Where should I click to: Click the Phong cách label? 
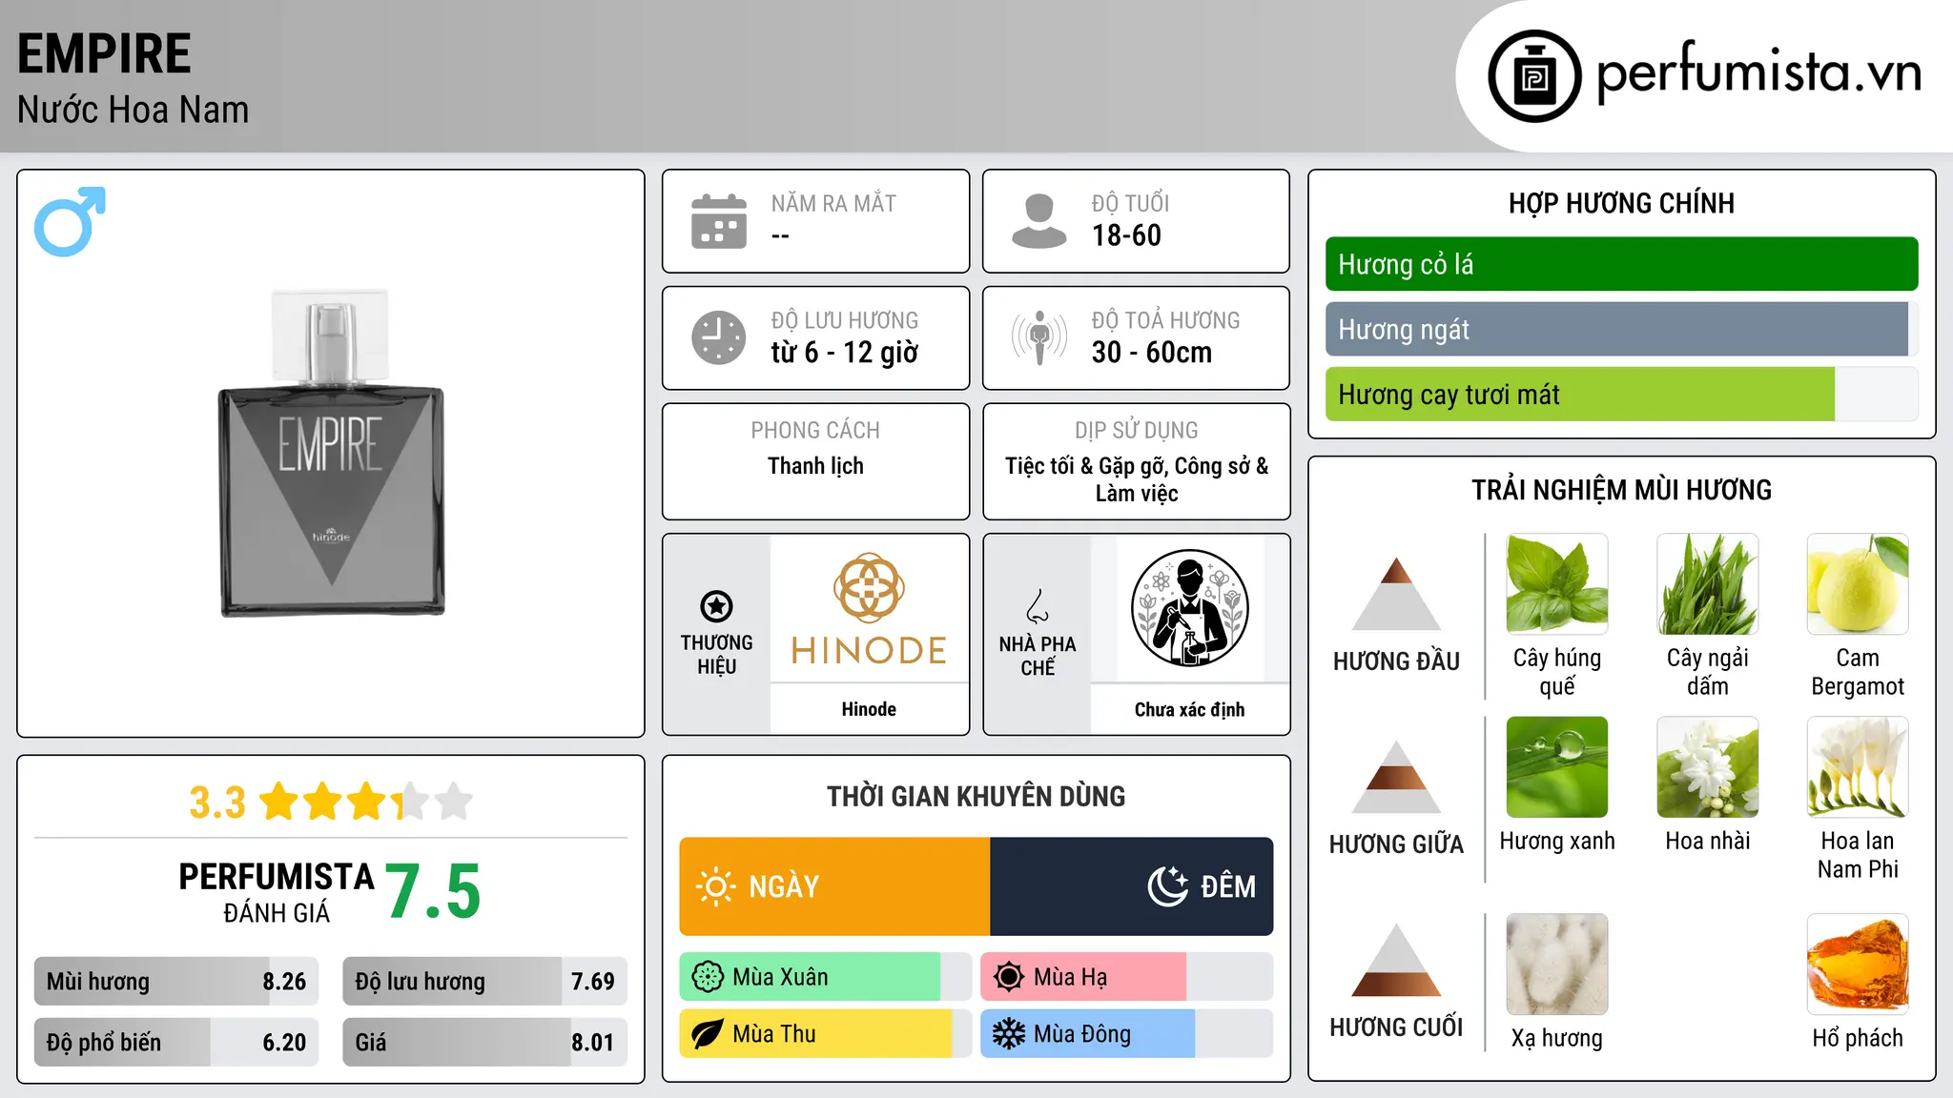pyautogui.click(x=815, y=431)
